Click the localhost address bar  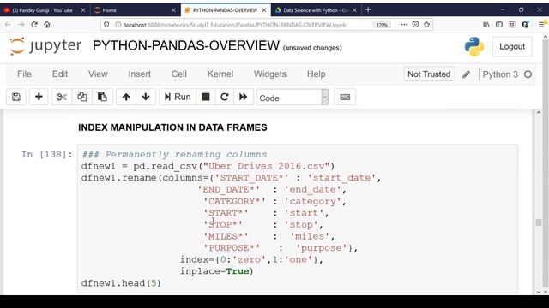[x=235, y=25]
